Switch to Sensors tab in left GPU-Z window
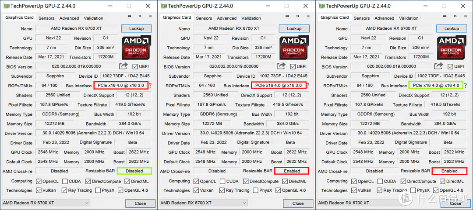The width and height of the screenshot is (473, 210). click(x=46, y=18)
